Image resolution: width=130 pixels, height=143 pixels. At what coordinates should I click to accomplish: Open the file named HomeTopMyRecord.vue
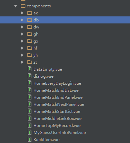[x=57, y=126]
